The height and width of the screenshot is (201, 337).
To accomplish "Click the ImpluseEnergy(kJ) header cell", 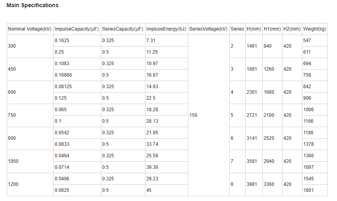I will coord(167,29).
